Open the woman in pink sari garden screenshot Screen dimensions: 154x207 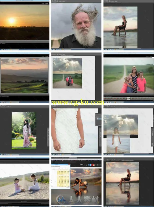pyautogui.click(x=25, y=130)
